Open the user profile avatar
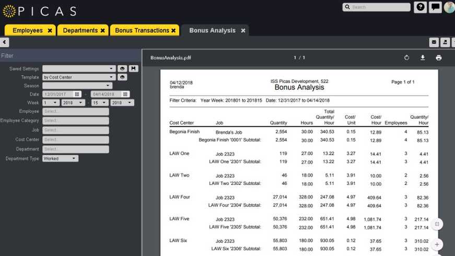455x256 pixels. [x=449, y=7]
